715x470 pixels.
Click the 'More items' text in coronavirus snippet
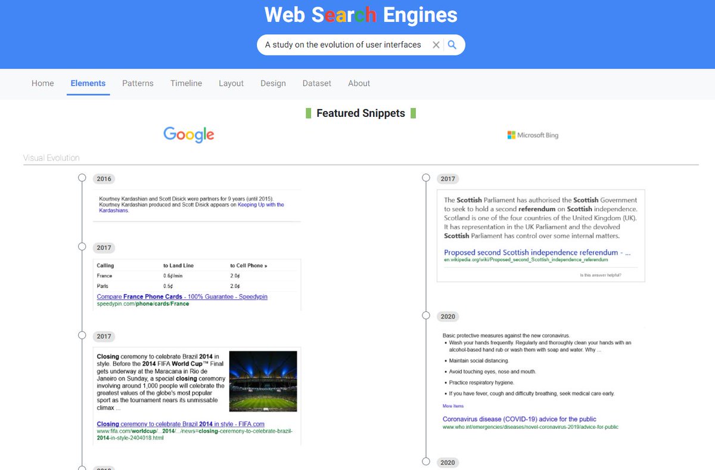coord(453,406)
